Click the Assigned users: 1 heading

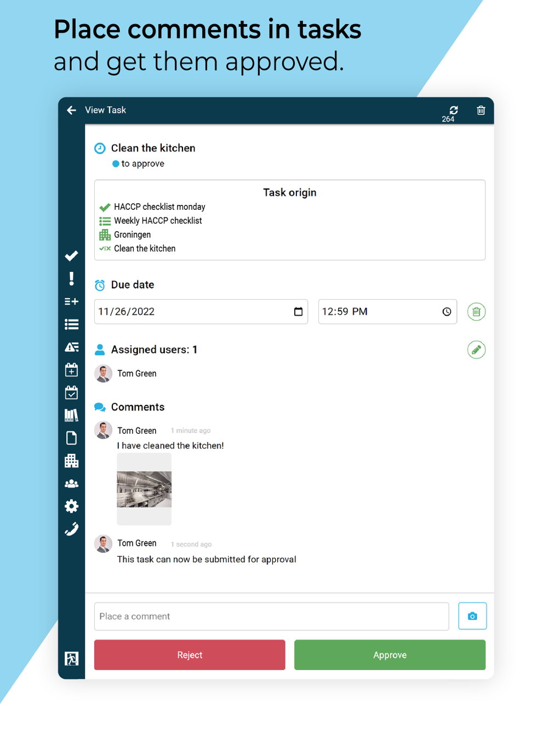point(154,350)
